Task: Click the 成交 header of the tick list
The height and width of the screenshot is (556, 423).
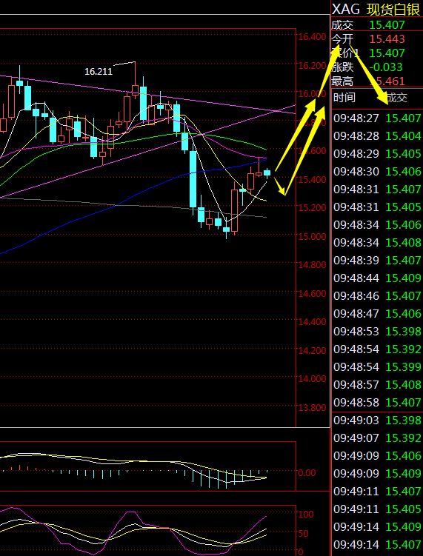Action: pyautogui.click(x=396, y=98)
